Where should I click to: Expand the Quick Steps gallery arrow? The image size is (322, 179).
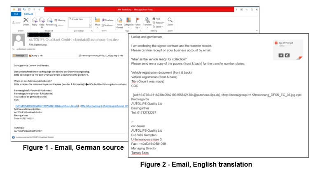click(90, 26)
